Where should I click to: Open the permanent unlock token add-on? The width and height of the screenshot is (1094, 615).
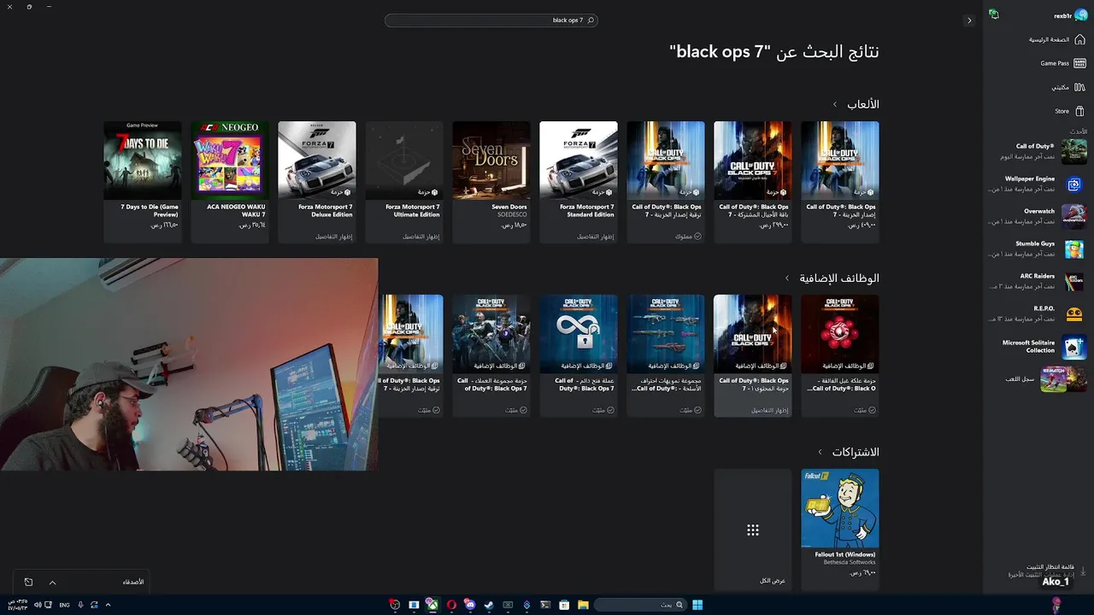579,355
